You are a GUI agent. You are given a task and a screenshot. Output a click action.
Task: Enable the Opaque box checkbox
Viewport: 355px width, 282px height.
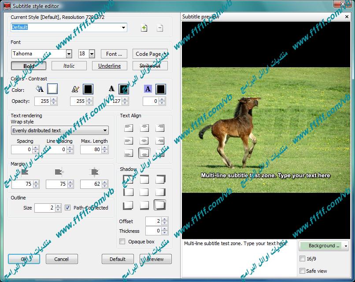pos(122,242)
